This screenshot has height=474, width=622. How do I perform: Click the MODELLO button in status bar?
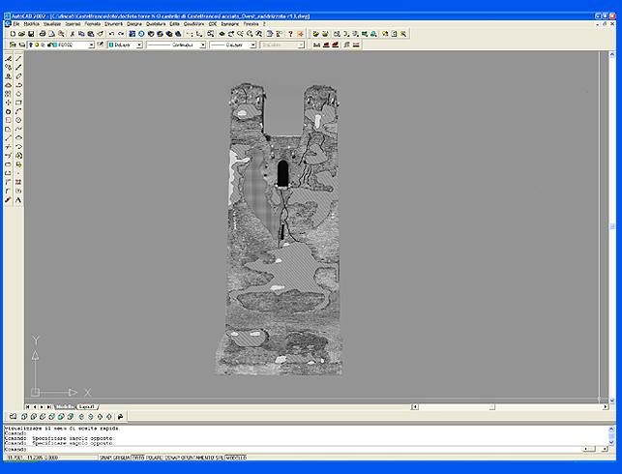point(235,458)
